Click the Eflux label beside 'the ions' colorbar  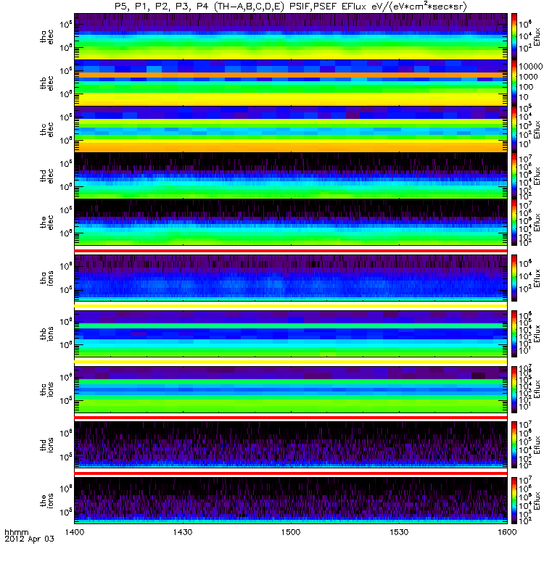pos(537,500)
